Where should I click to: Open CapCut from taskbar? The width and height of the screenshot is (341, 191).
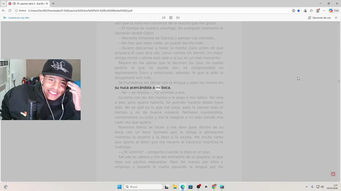(x=206, y=187)
